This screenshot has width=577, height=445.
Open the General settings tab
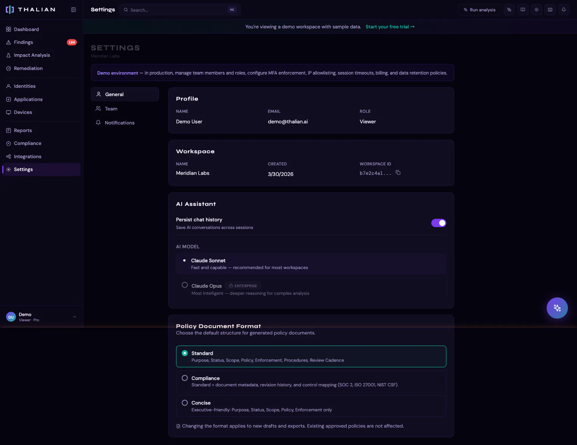pyautogui.click(x=125, y=94)
